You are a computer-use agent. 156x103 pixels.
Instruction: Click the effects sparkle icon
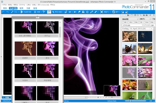pyautogui.click(x=35, y=12)
